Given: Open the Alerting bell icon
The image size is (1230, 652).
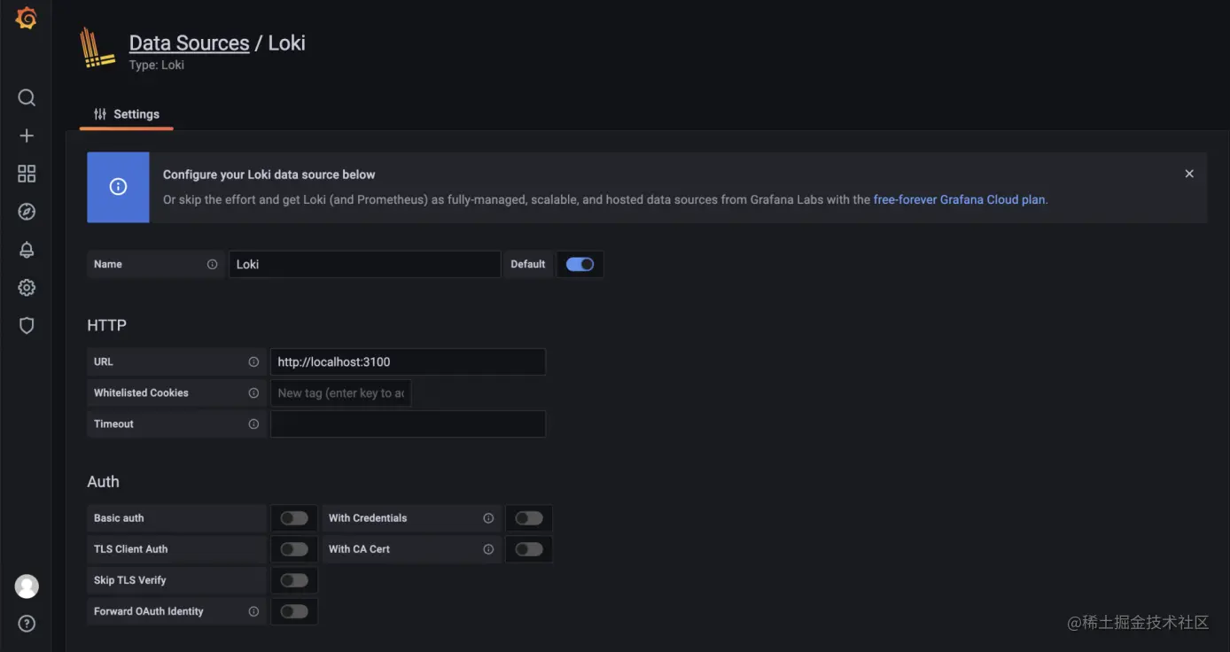Looking at the screenshot, I should click(27, 250).
